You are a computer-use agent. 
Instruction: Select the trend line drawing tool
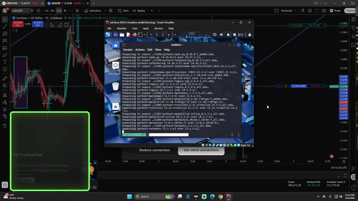click(x=5, y=27)
